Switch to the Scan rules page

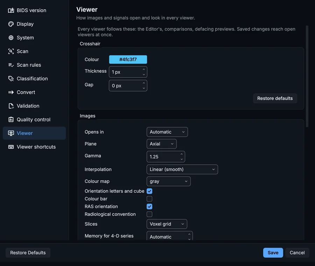point(34,65)
